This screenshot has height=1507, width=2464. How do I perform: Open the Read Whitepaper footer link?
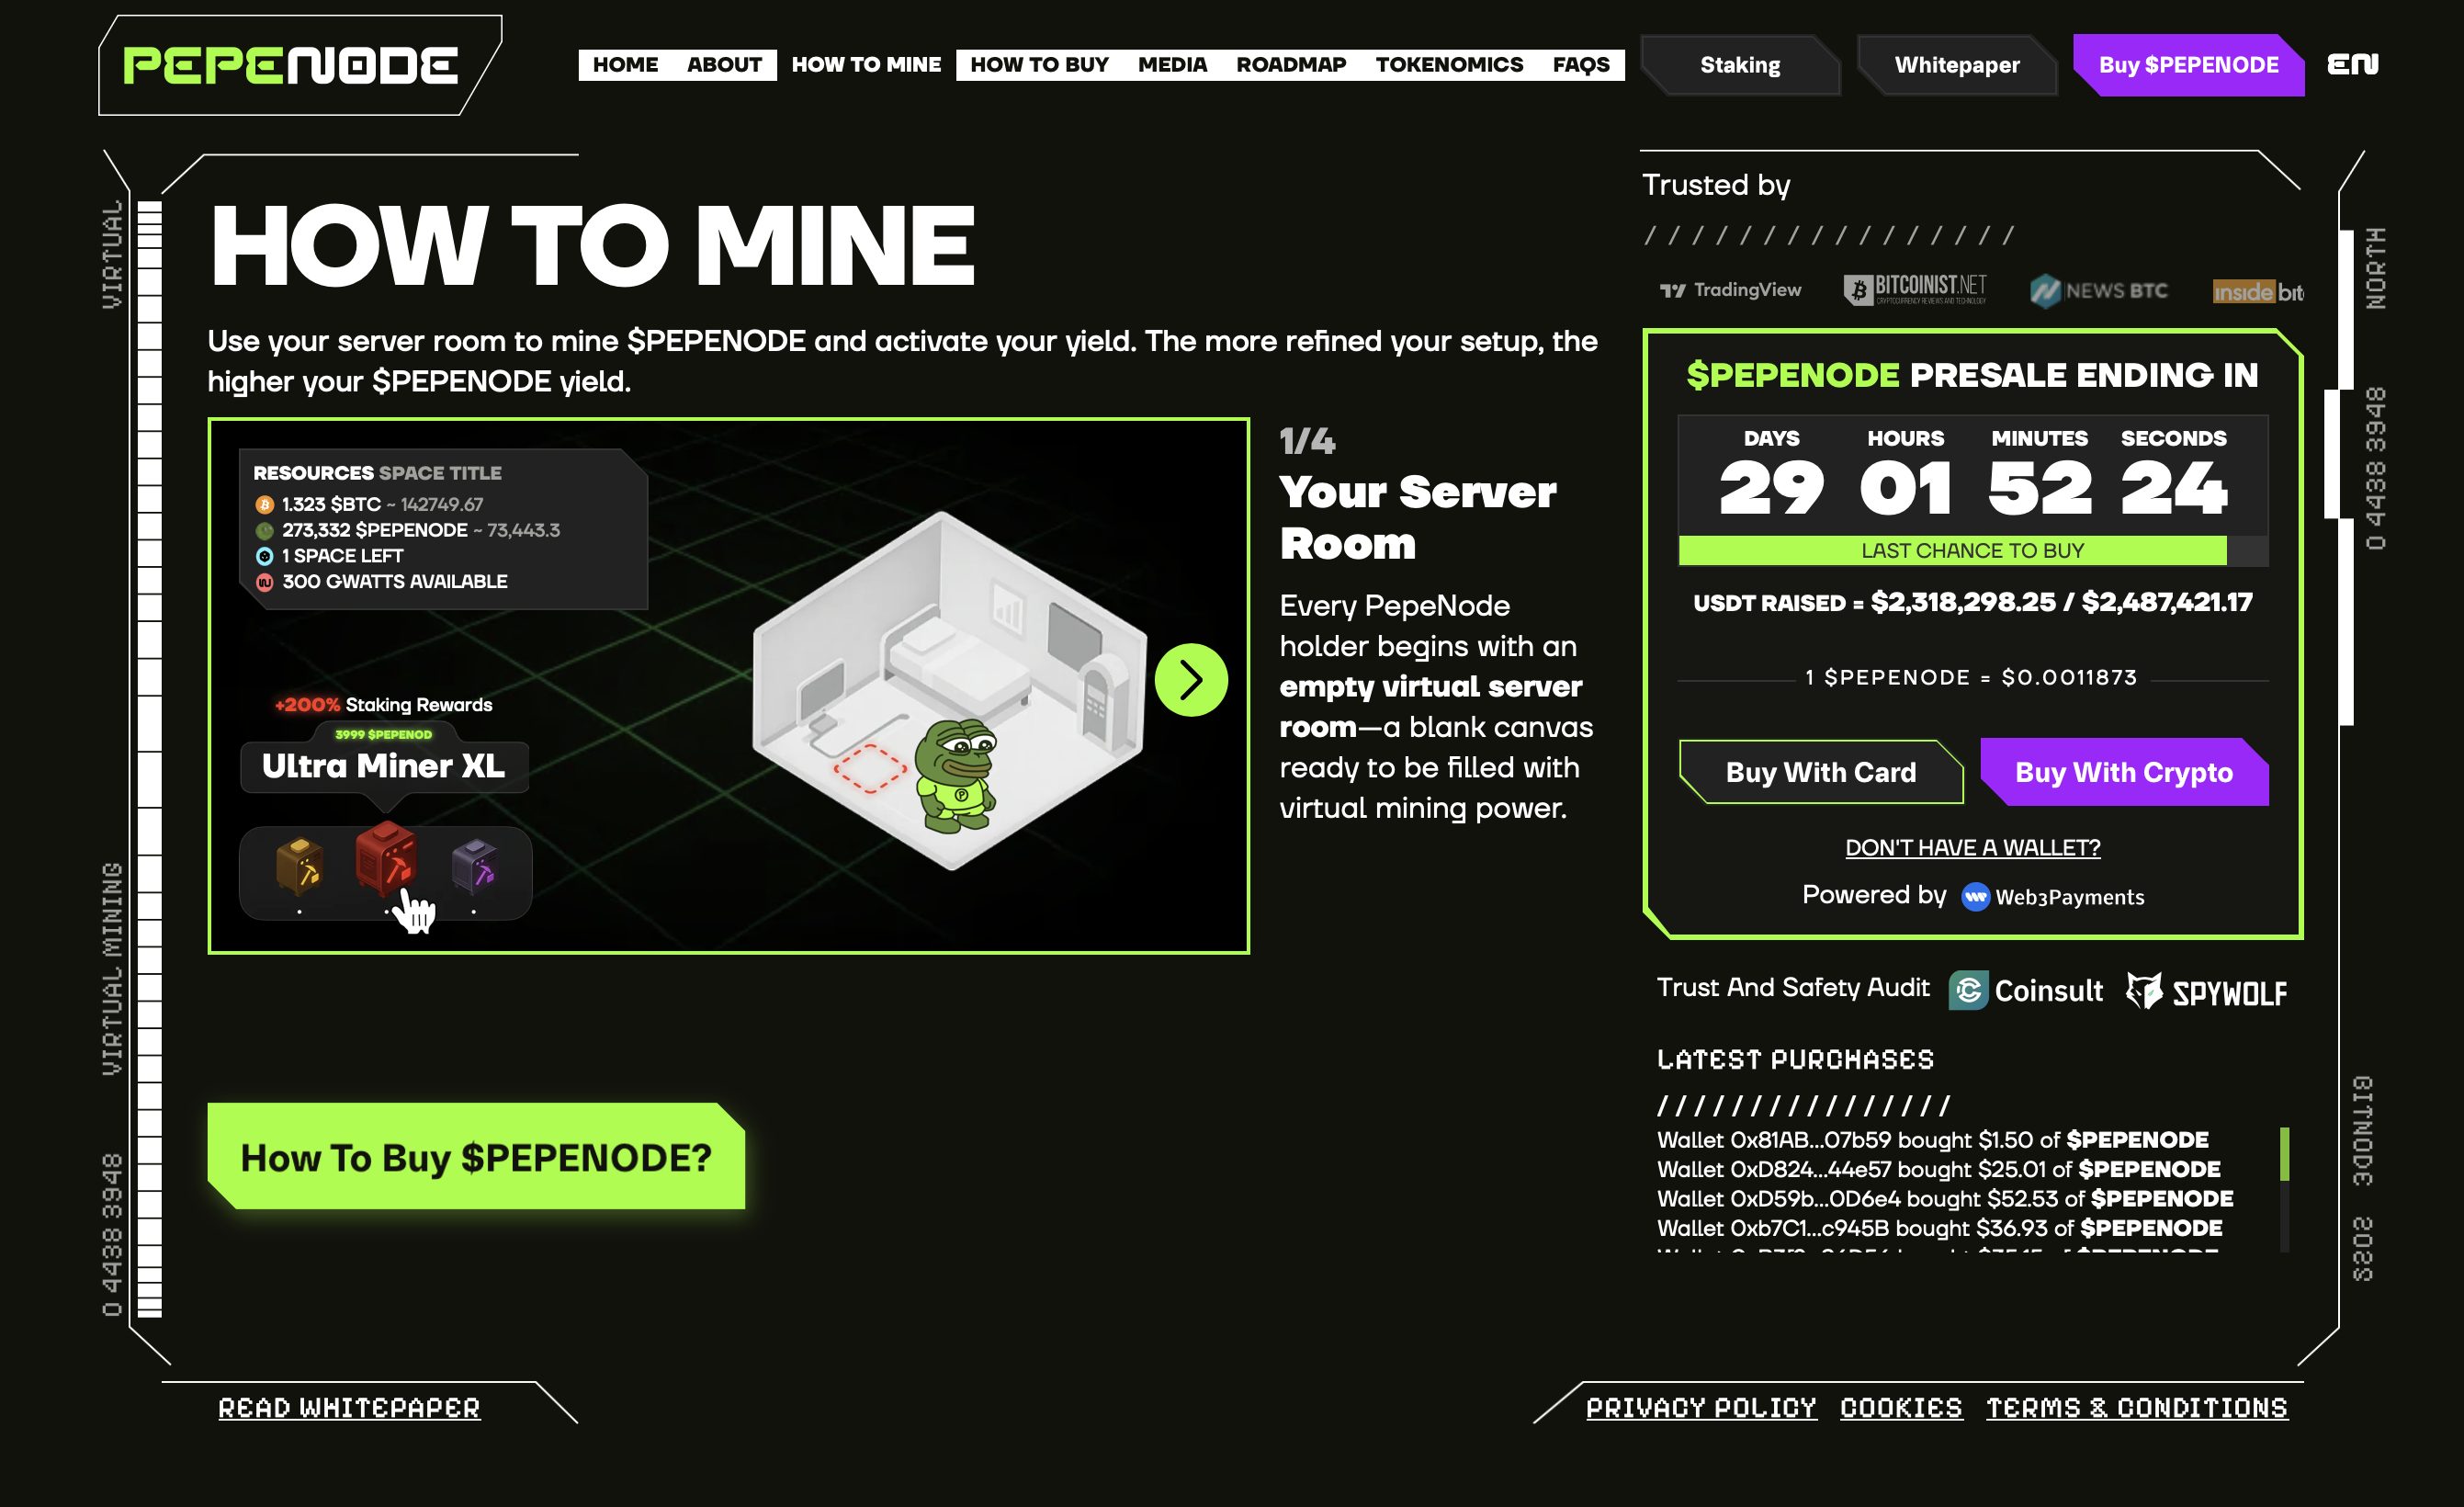[349, 1408]
